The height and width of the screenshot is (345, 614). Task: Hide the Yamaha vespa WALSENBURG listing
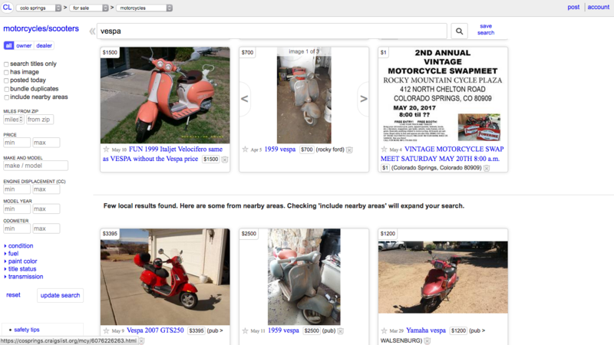point(427,340)
